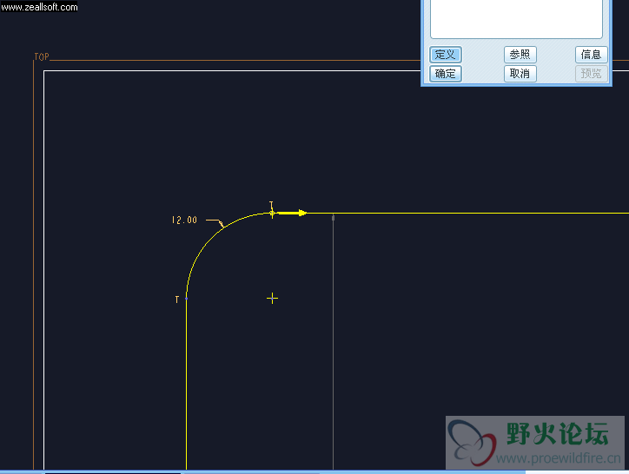The width and height of the screenshot is (629, 474).
Task: Select the 12.00 radius dimension text
Action: click(x=184, y=221)
